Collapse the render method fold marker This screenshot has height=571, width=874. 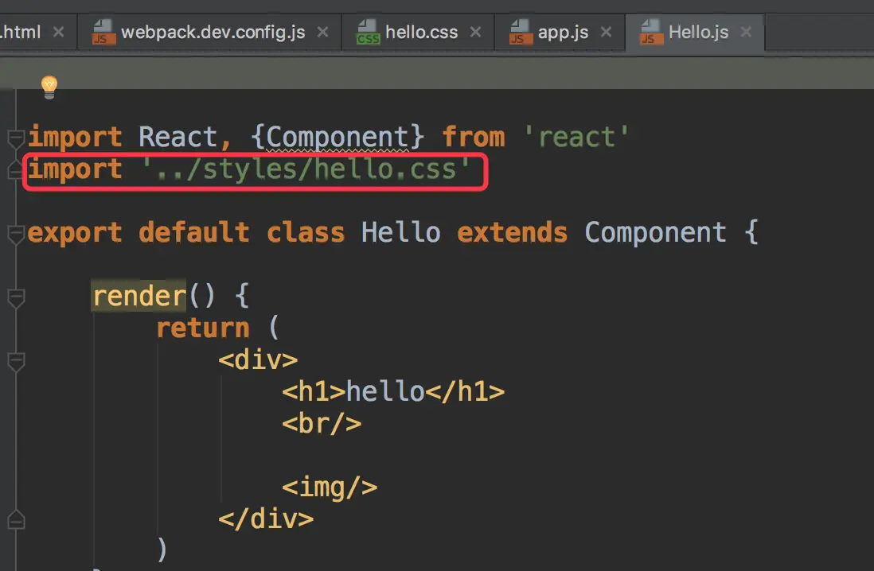tap(16, 297)
